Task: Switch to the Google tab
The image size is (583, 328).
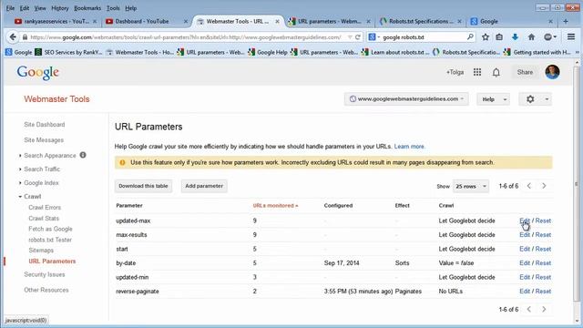Action: click(x=511, y=22)
